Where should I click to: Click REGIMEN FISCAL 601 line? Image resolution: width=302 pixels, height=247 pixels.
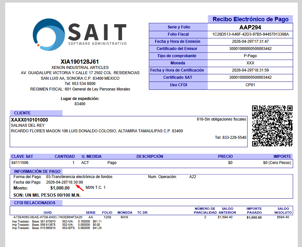coord(80,89)
